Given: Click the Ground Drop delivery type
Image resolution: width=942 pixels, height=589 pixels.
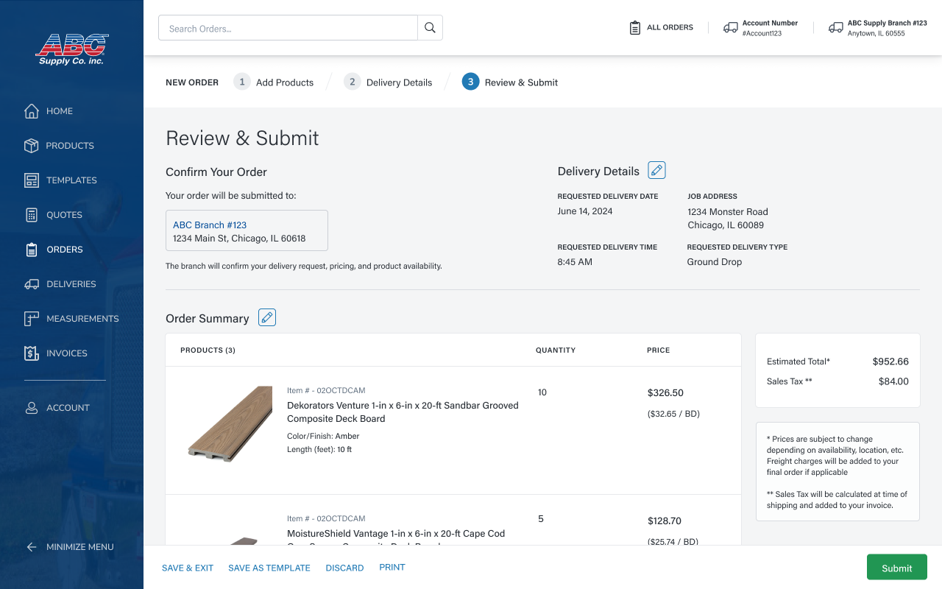Looking at the screenshot, I should click(x=715, y=262).
